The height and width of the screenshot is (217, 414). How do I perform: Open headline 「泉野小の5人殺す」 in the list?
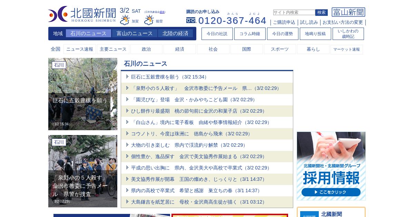206,88
